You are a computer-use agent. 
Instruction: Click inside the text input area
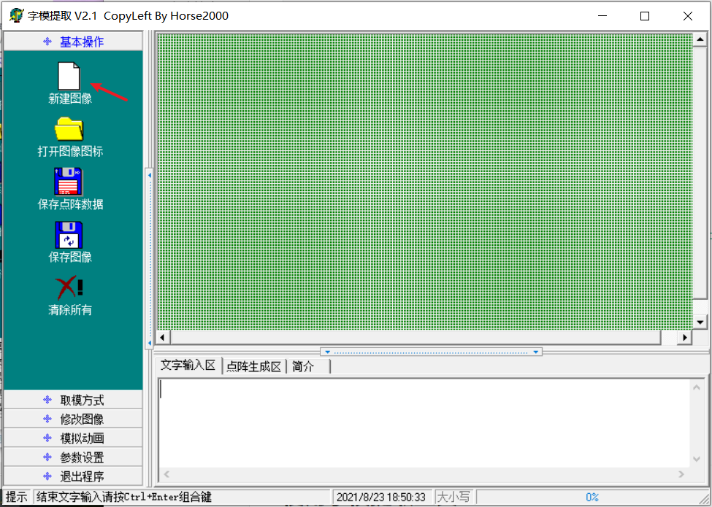[424, 422]
